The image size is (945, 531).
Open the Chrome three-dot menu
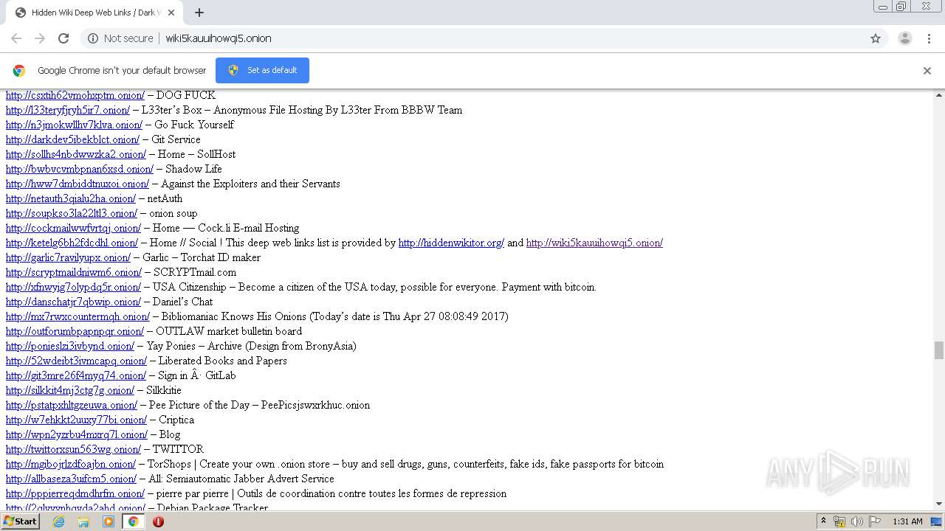(x=929, y=38)
